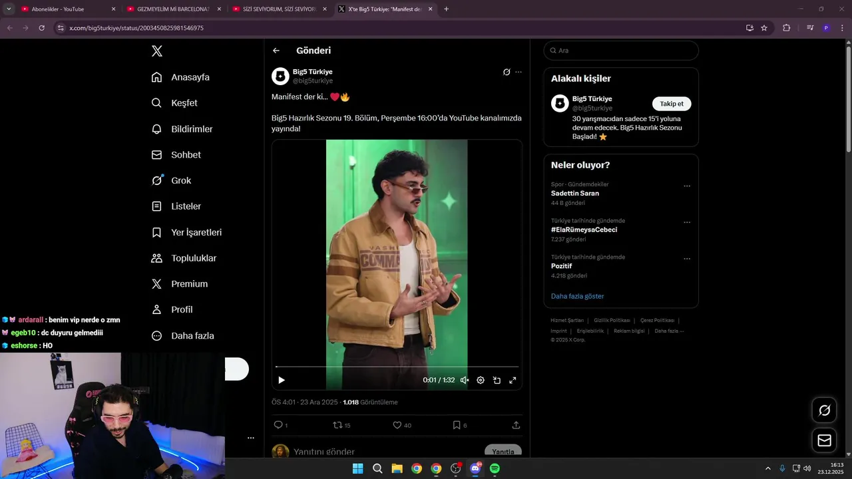The image size is (852, 479).
Task: Seek on the video progress bar
Action: coord(397,367)
